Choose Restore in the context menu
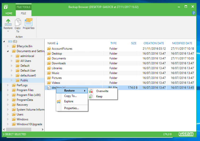 click(x=72, y=91)
